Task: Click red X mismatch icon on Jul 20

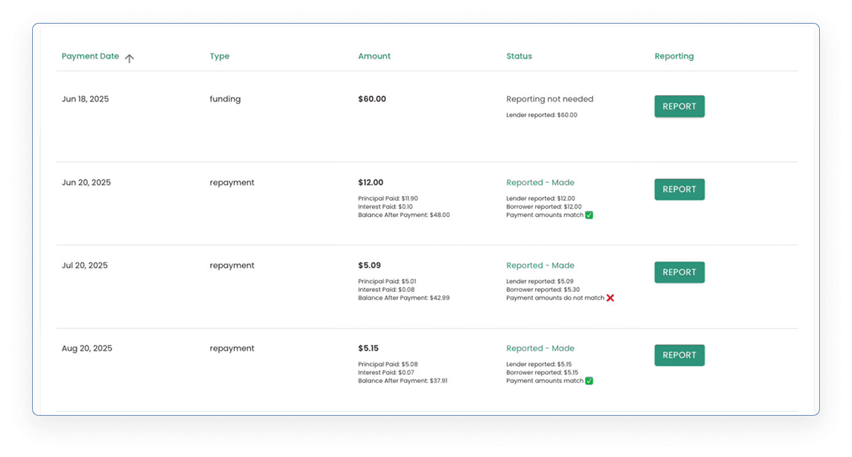Action: pos(610,298)
